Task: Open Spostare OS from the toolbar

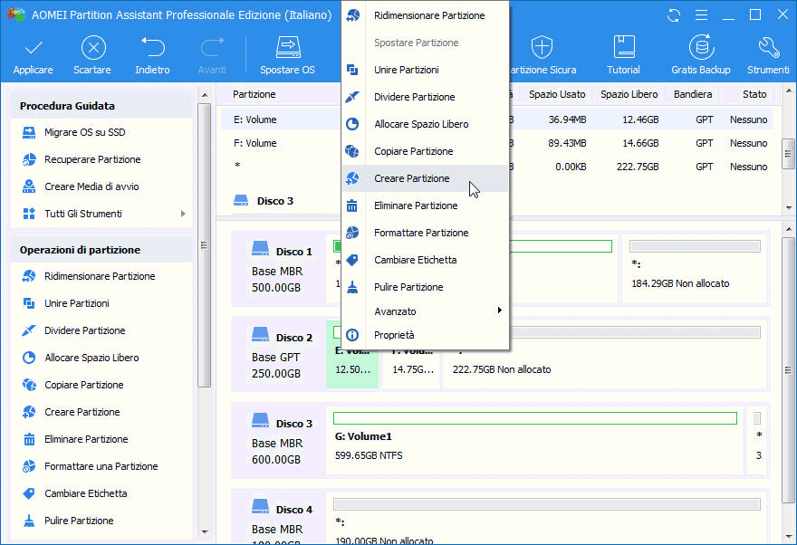Action: tap(288, 55)
